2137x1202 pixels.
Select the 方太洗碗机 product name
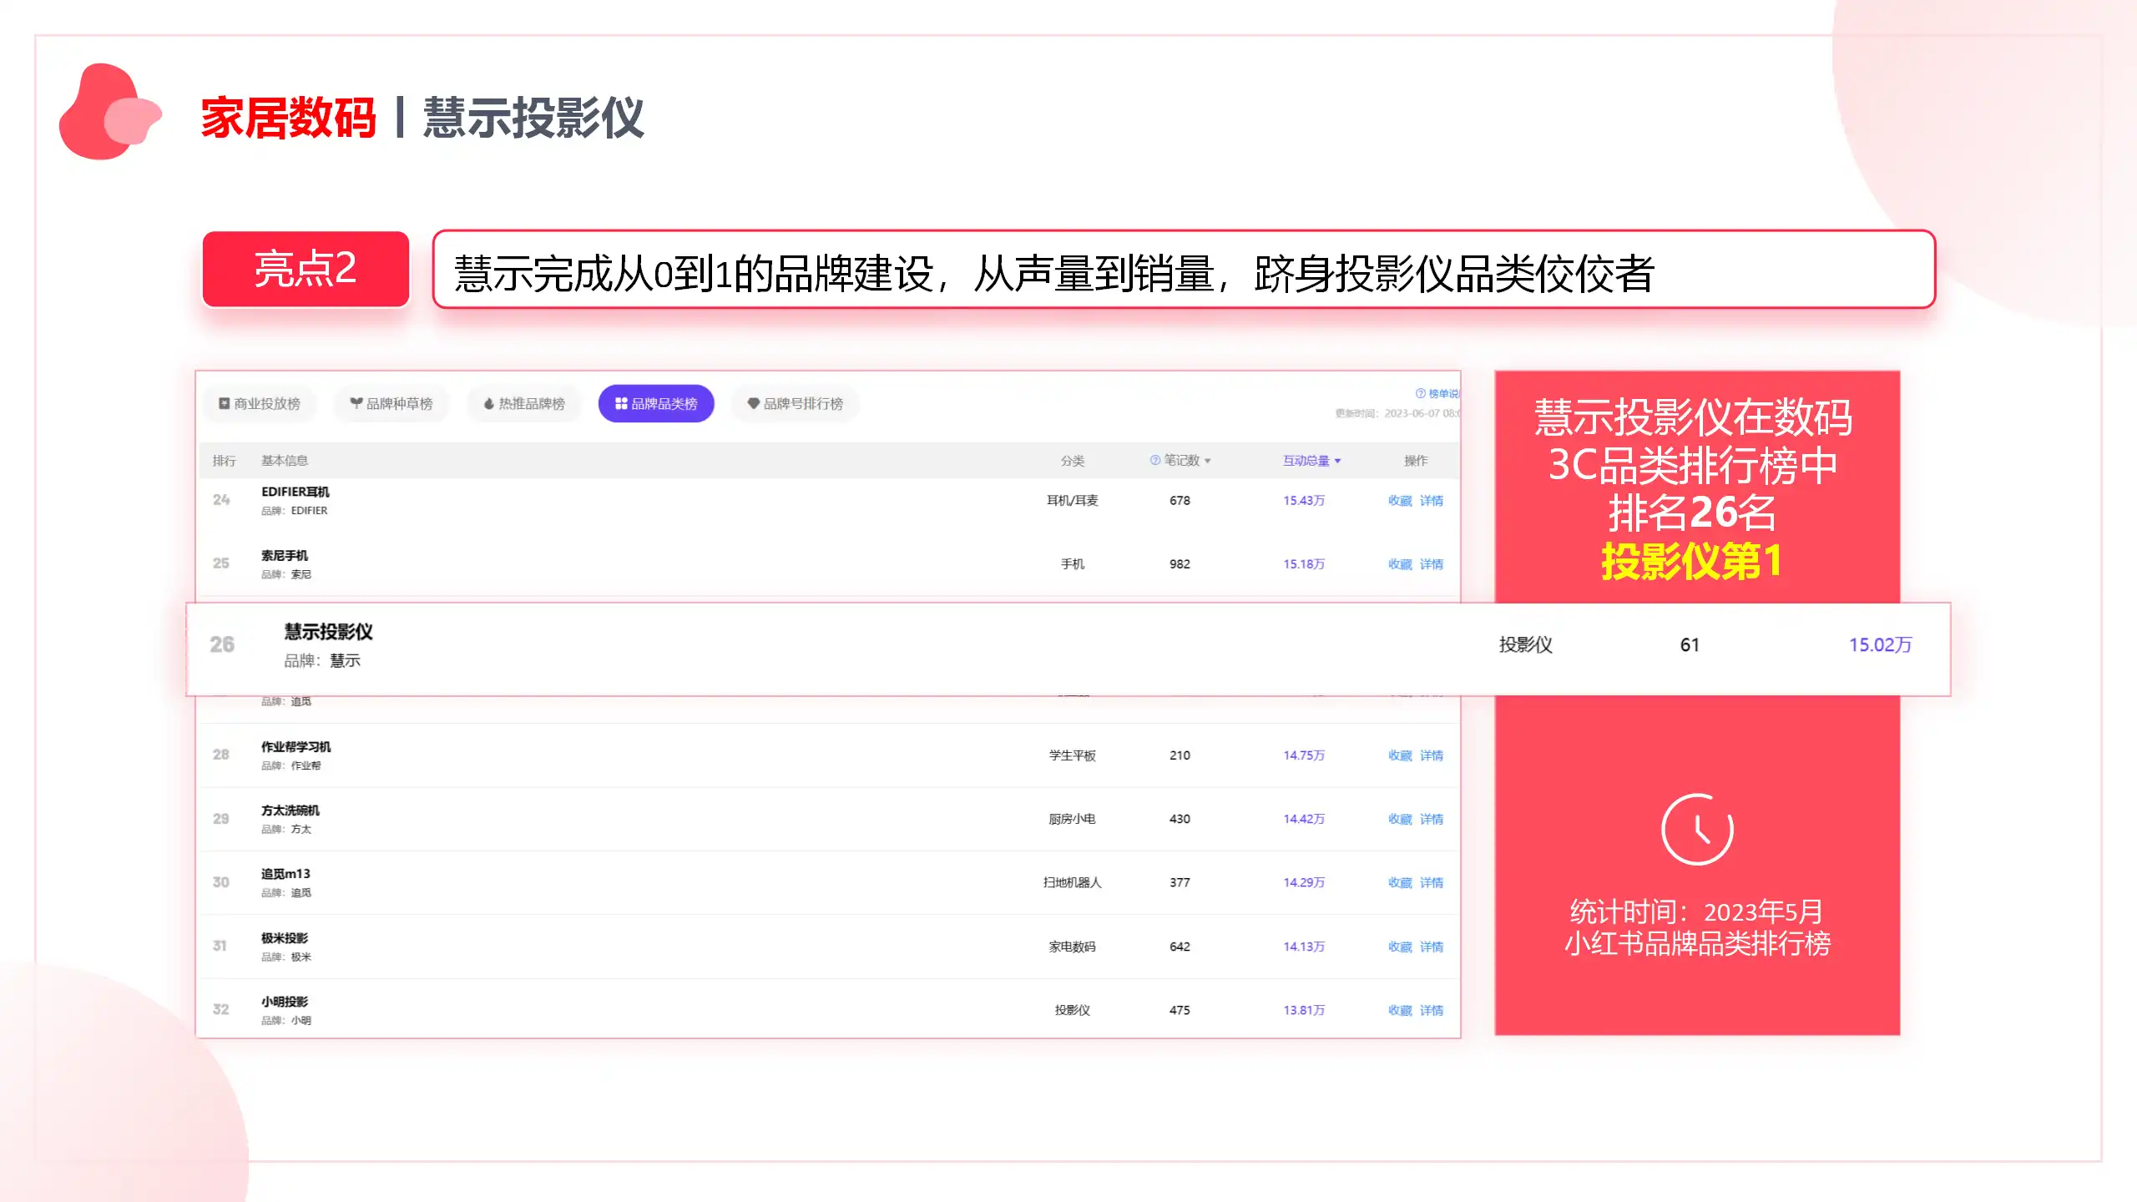(290, 810)
